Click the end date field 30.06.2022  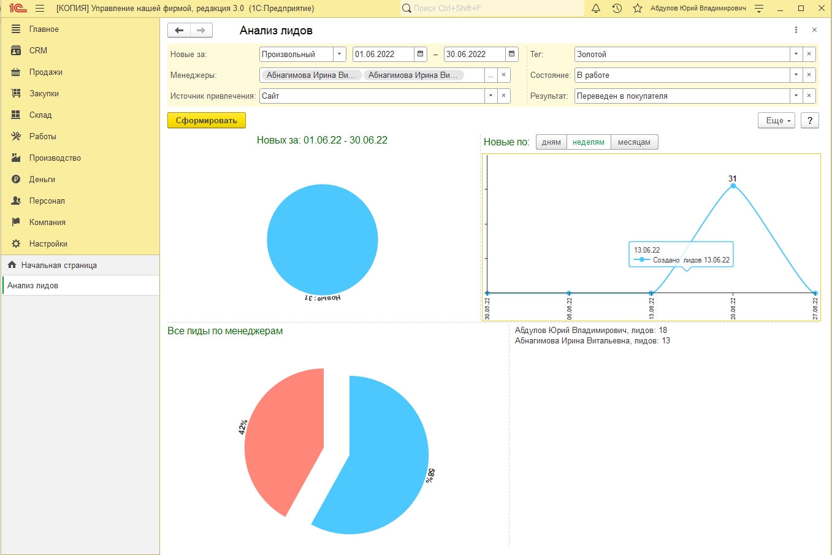(x=475, y=54)
